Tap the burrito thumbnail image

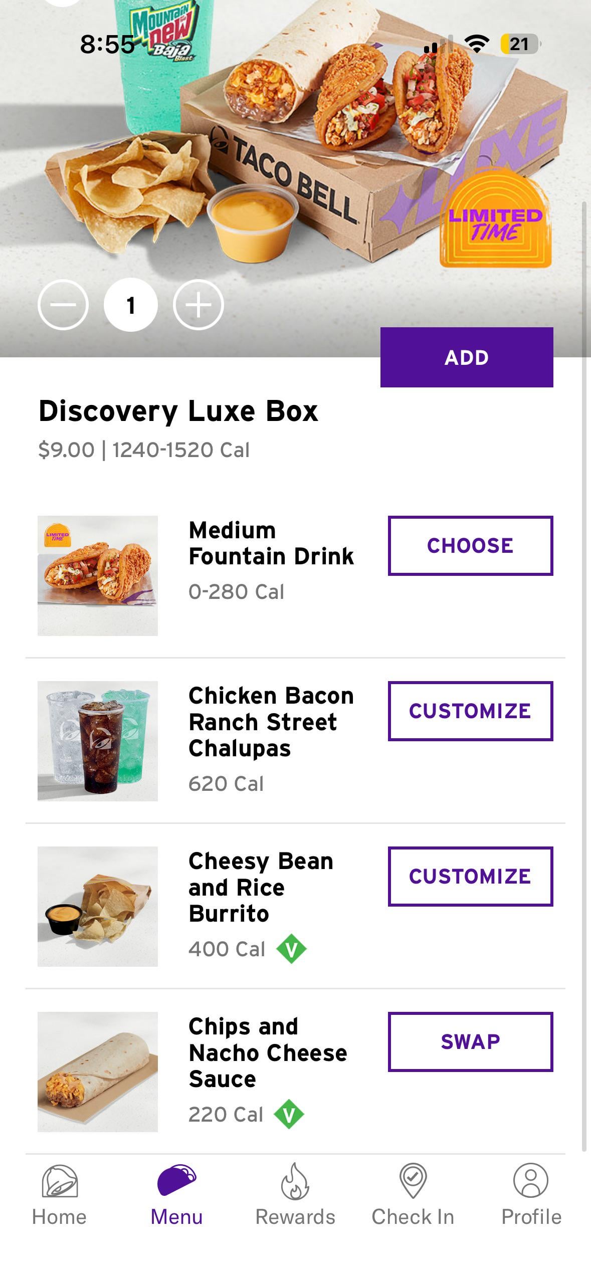[98, 1072]
